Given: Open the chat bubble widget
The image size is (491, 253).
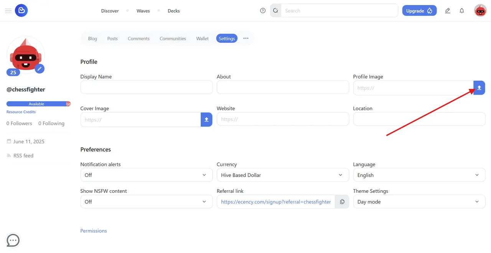Looking at the screenshot, I should (x=13, y=240).
